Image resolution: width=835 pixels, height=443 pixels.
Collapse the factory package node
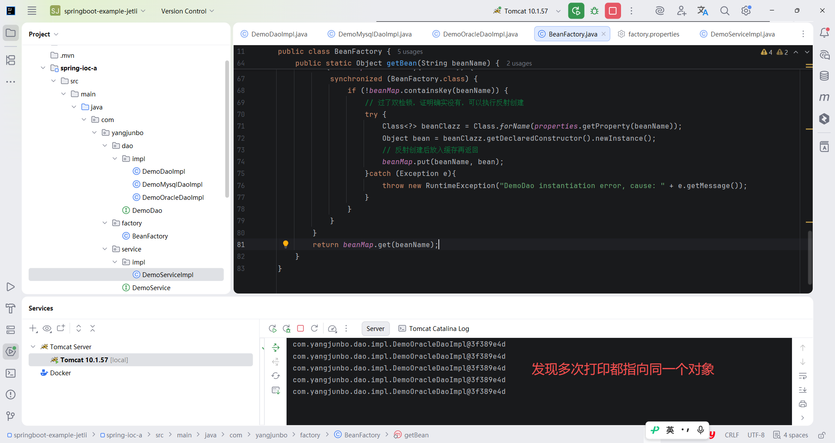105,223
